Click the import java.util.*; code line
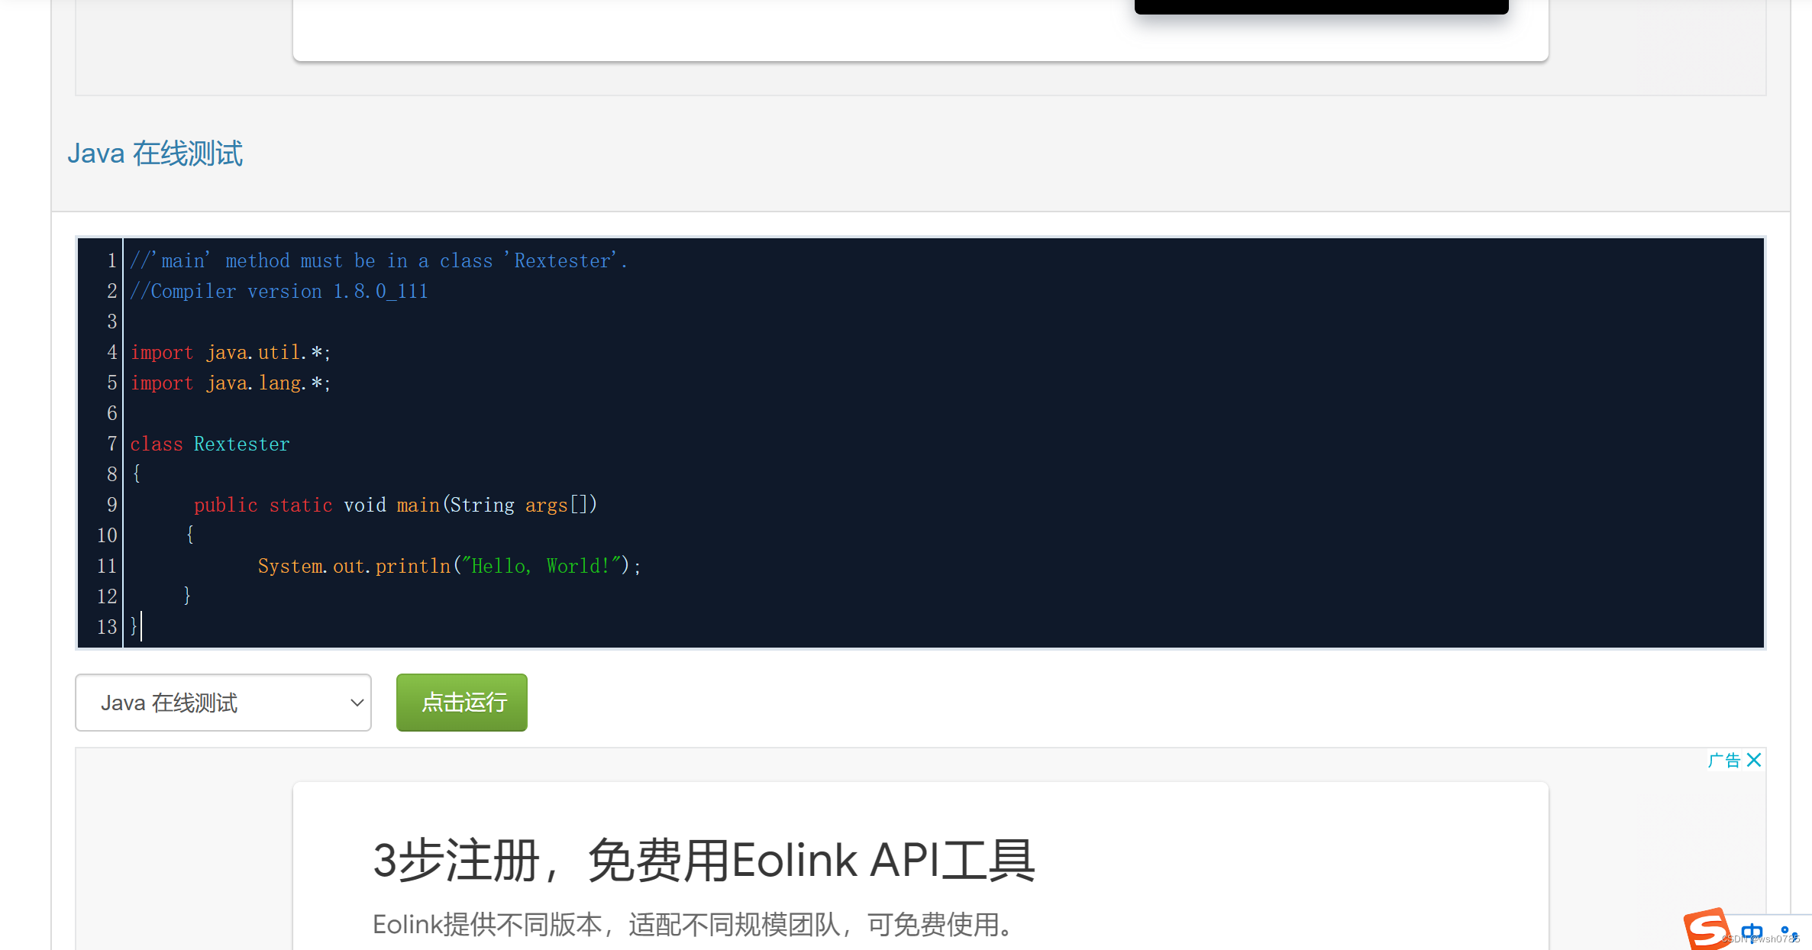The height and width of the screenshot is (950, 1812). coord(231,352)
